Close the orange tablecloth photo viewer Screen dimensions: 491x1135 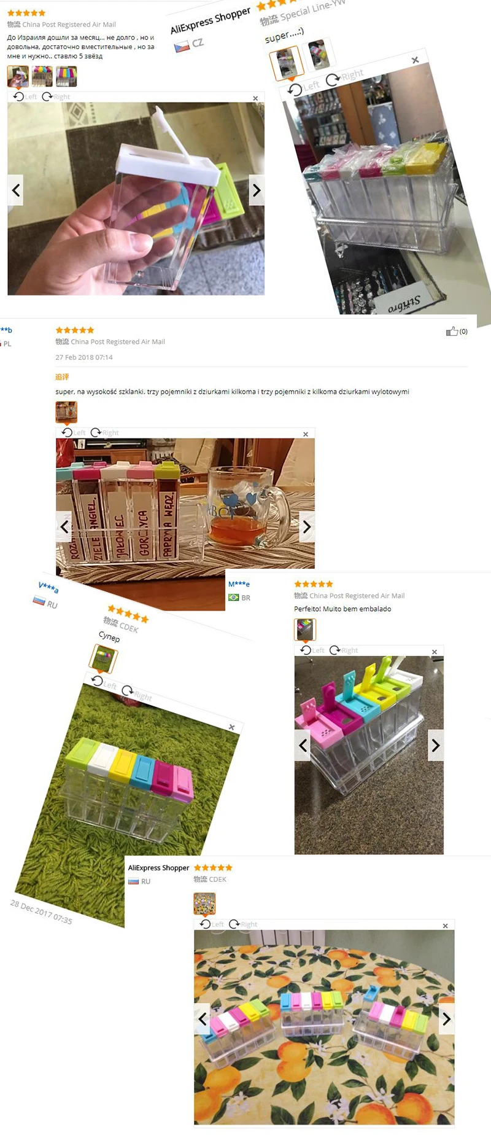point(446,926)
